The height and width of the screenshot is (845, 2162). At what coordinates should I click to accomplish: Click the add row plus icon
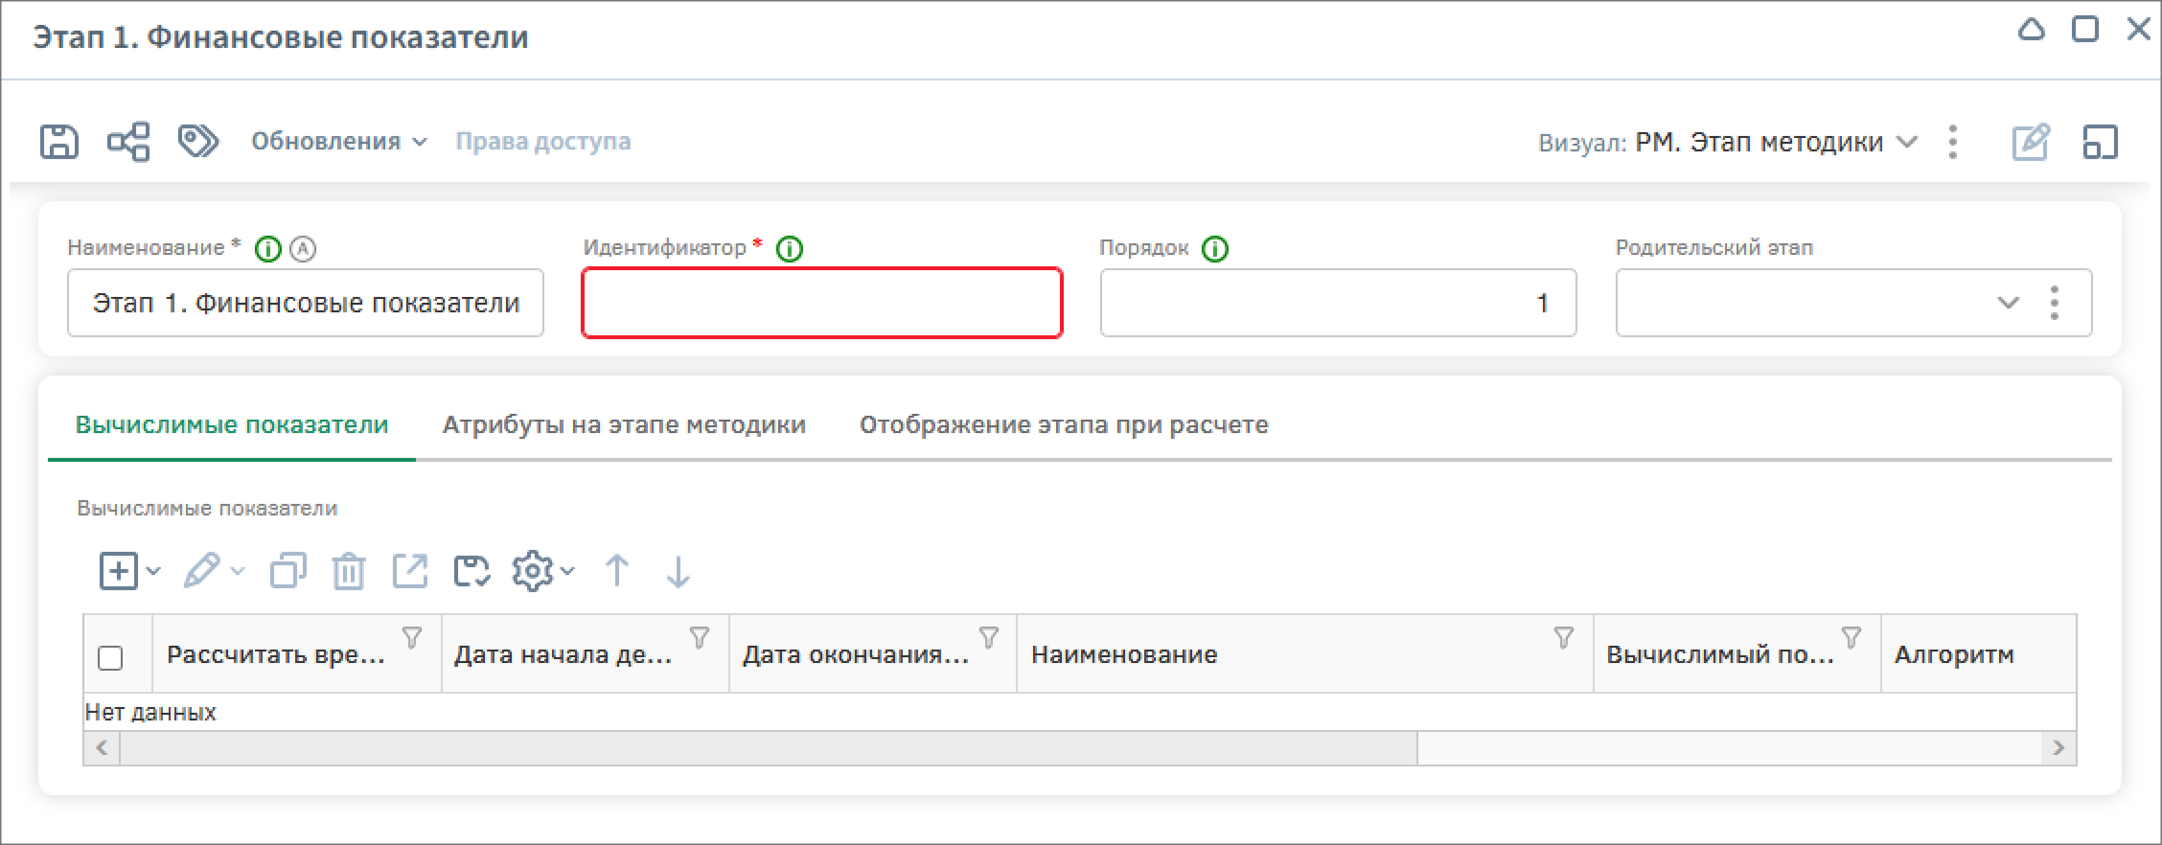click(119, 571)
